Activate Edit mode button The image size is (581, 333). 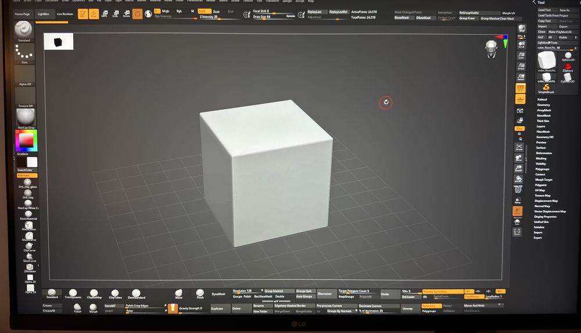(x=83, y=14)
